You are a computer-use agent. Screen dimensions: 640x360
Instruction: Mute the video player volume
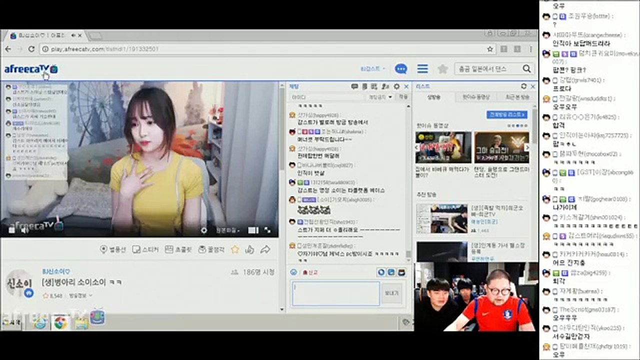pyautogui.click(x=24, y=230)
